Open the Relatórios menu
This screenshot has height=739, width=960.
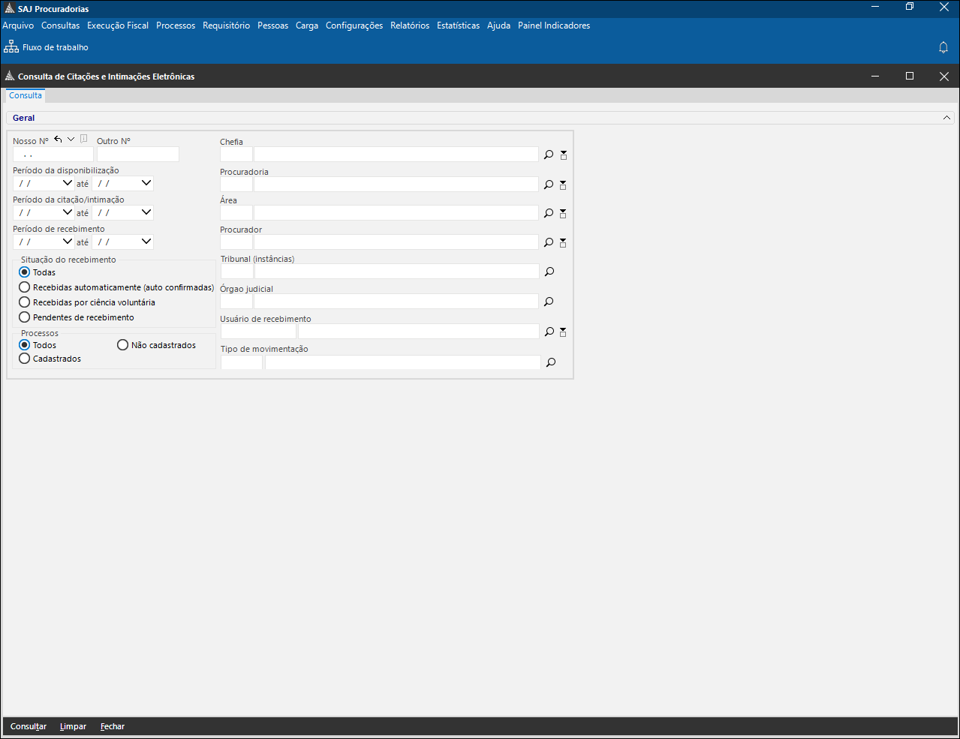click(410, 26)
